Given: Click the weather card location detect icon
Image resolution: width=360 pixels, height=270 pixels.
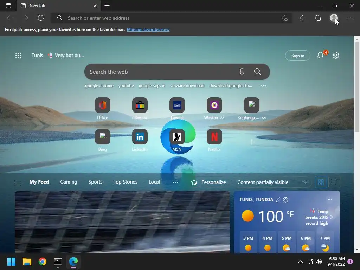Looking at the screenshot, I should pyautogui.click(x=285, y=200).
